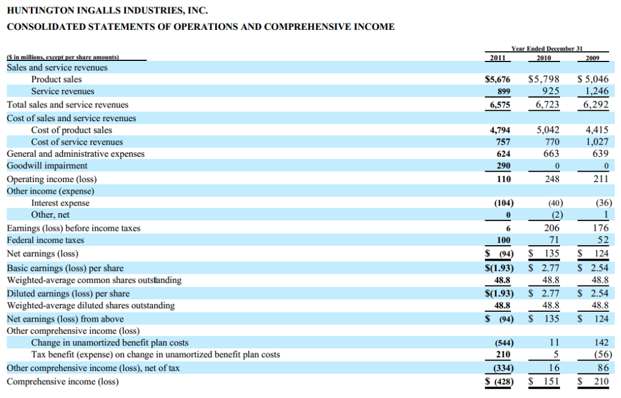This screenshot has height=398, width=621.
Task: Select the 2010 Interest expense value "(40)"
Action: click(x=555, y=203)
